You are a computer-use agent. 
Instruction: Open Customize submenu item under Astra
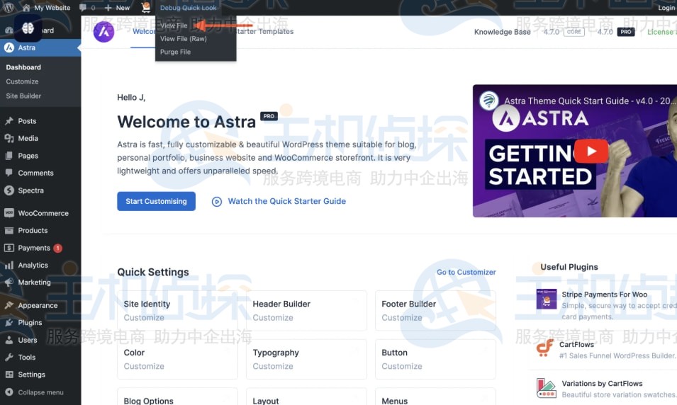pos(23,81)
